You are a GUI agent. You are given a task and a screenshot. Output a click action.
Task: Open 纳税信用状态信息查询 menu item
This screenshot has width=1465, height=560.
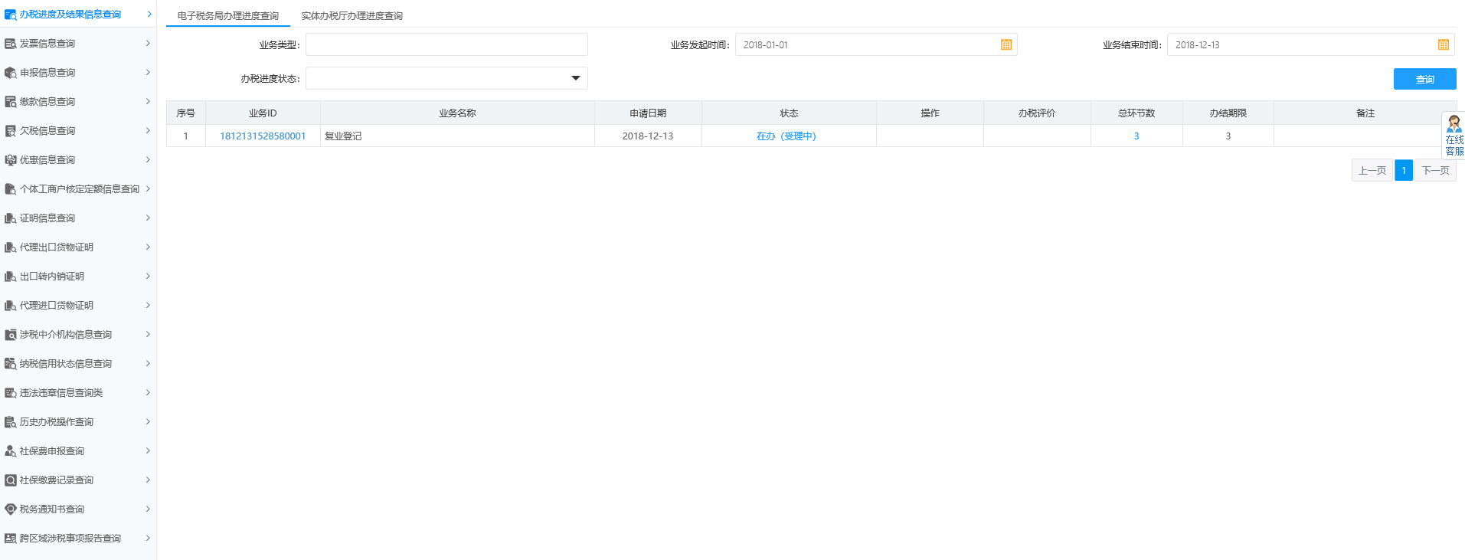pyautogui.click(x=78, y=364)
